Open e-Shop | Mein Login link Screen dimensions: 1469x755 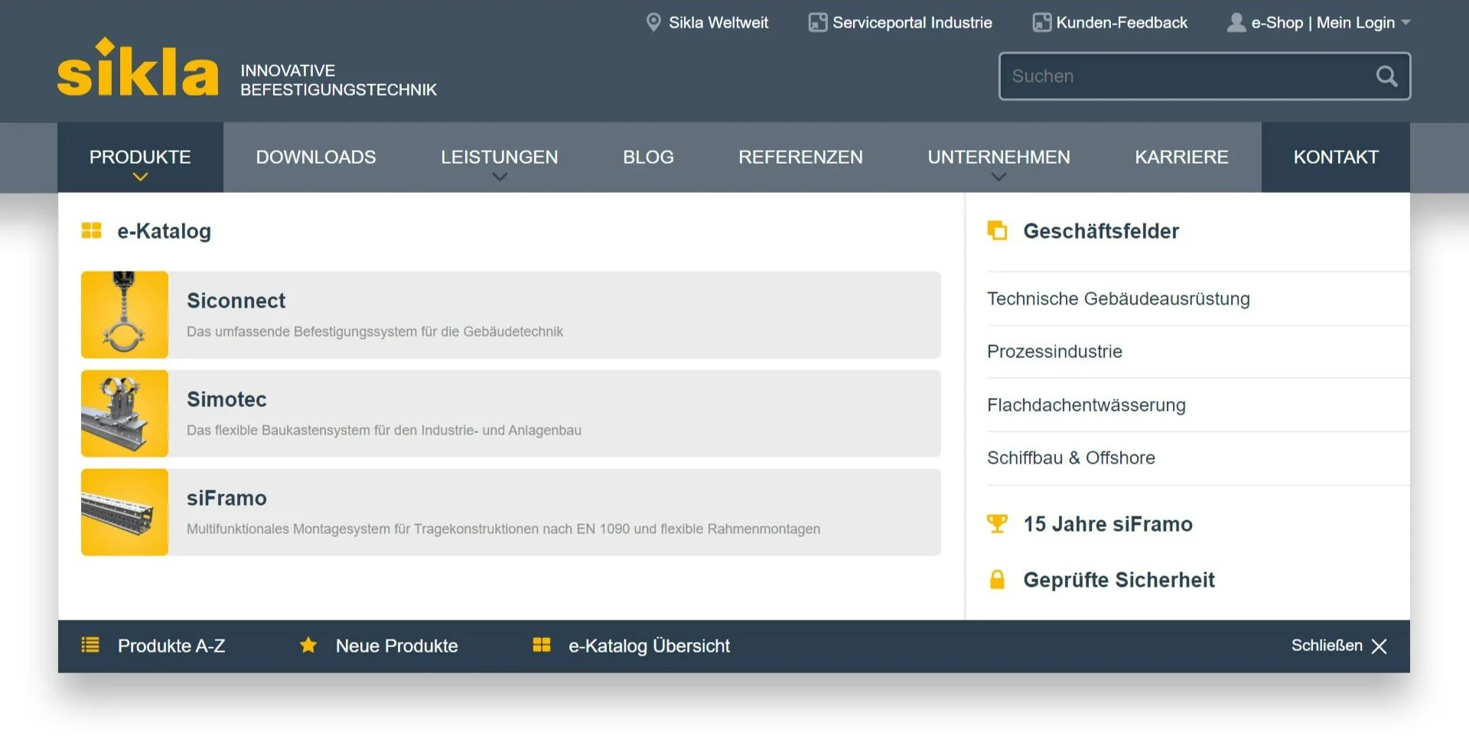(x=1323, y=23)
